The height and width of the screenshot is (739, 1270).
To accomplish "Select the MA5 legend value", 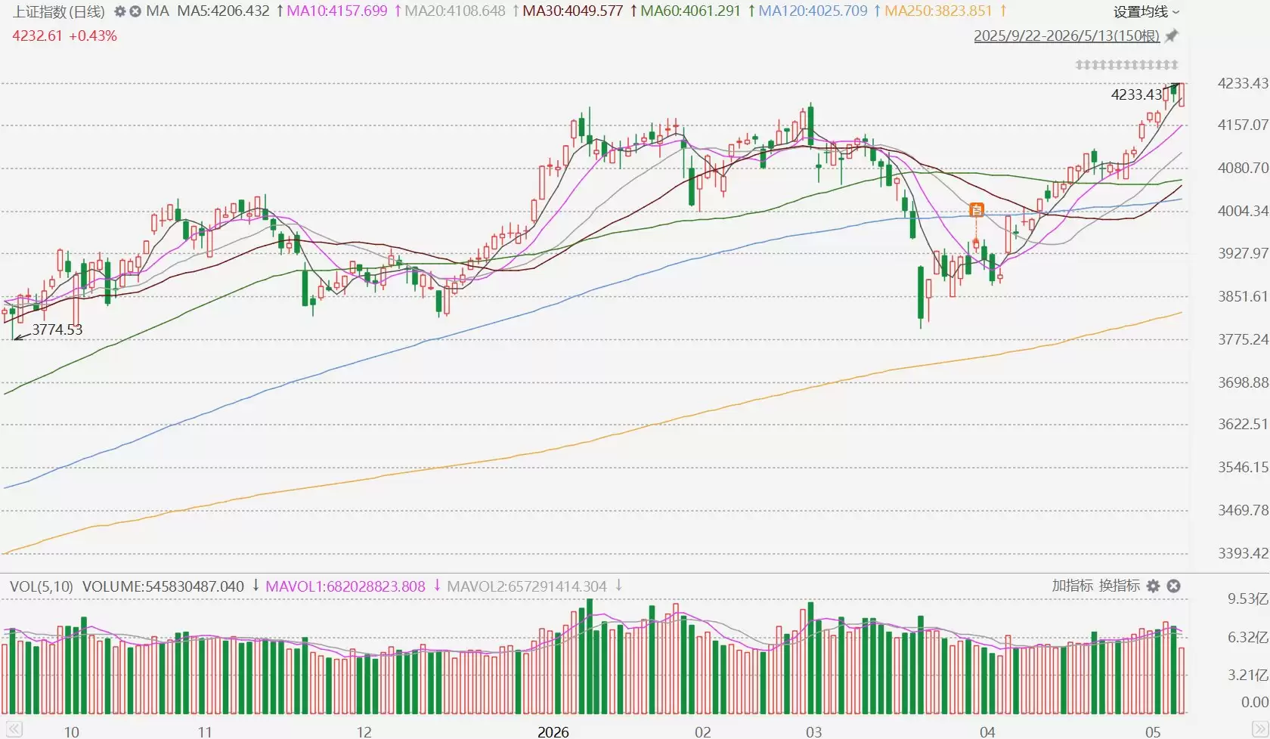I will coord(223,11).
